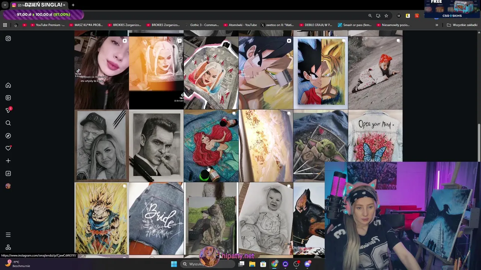This screenshot has width=481, height=270.
Task: Open the Goku split-face painting post
Action: (x=321, y=73)
